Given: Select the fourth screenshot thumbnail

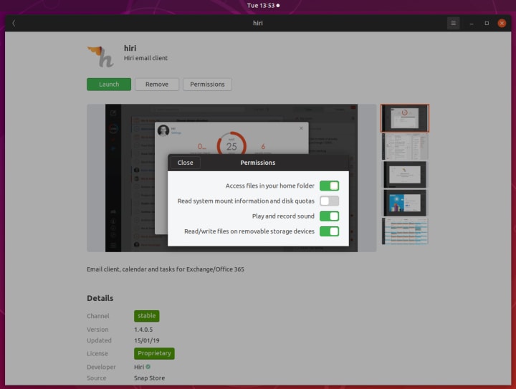Looking at the screenshot, I should [x=405, y=203].
